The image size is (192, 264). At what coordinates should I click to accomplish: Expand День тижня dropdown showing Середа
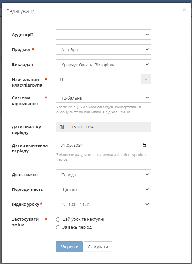(x=103, y=174)
